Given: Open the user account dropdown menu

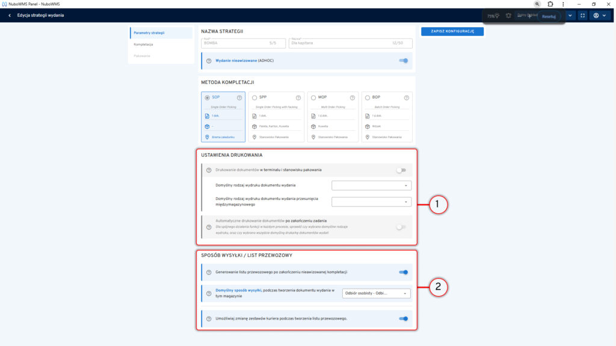Looking at the screenshot, I should 599,16.
